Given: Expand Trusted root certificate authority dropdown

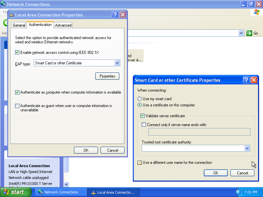Looking at the screenshot, I should pos(247,148).
